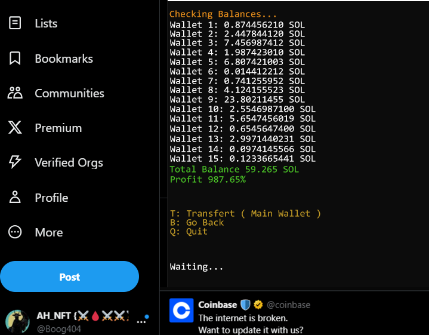Open the AH_NFT account avatar
429x335 pixels.
coord(17,322)
